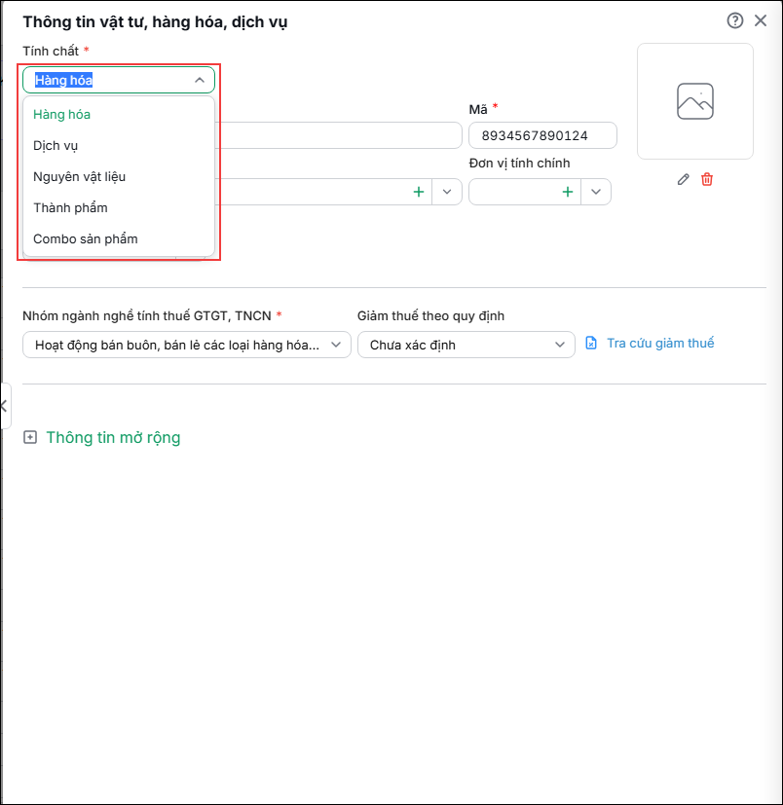The image size is (783, 805).
Task: Collapse the Tính chất dropdown using its chevron
Action: (200, 80)
